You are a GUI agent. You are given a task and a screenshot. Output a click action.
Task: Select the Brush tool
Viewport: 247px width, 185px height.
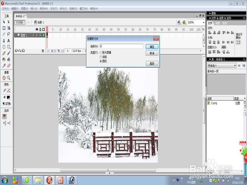9,53
